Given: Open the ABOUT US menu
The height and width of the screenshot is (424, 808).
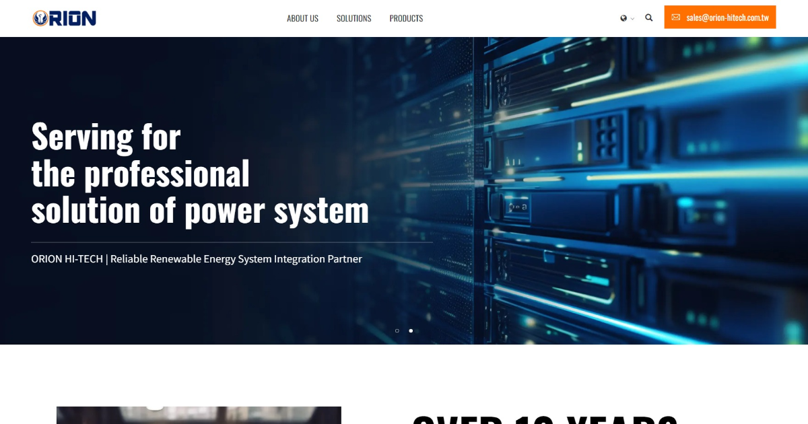Looking at the screenshot, I should coord(302,18).
